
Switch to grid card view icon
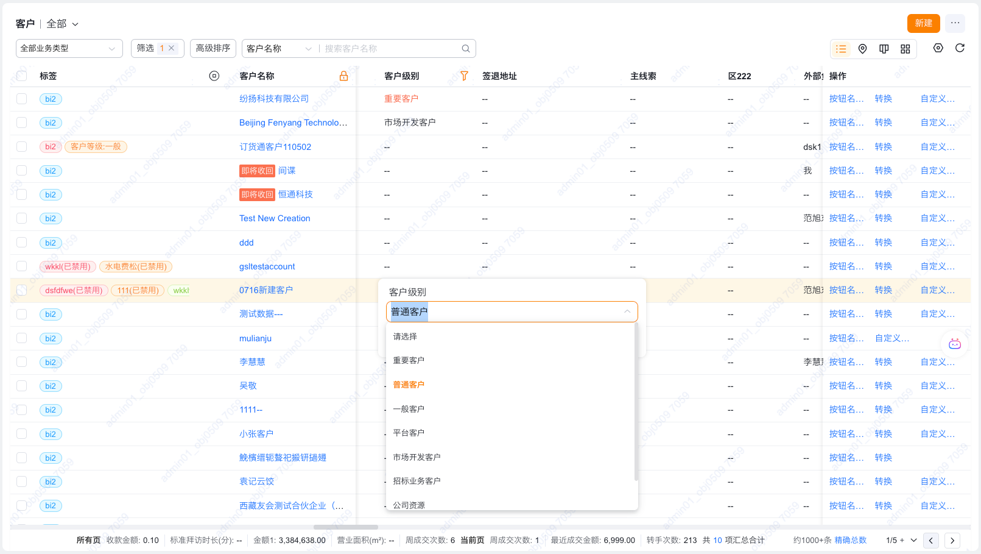tap(905, 49)
